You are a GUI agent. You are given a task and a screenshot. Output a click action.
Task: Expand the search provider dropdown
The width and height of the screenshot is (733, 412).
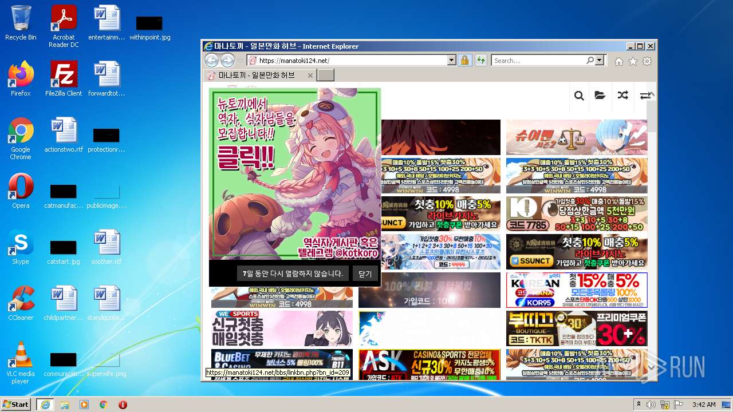click(x=600, y=60)
